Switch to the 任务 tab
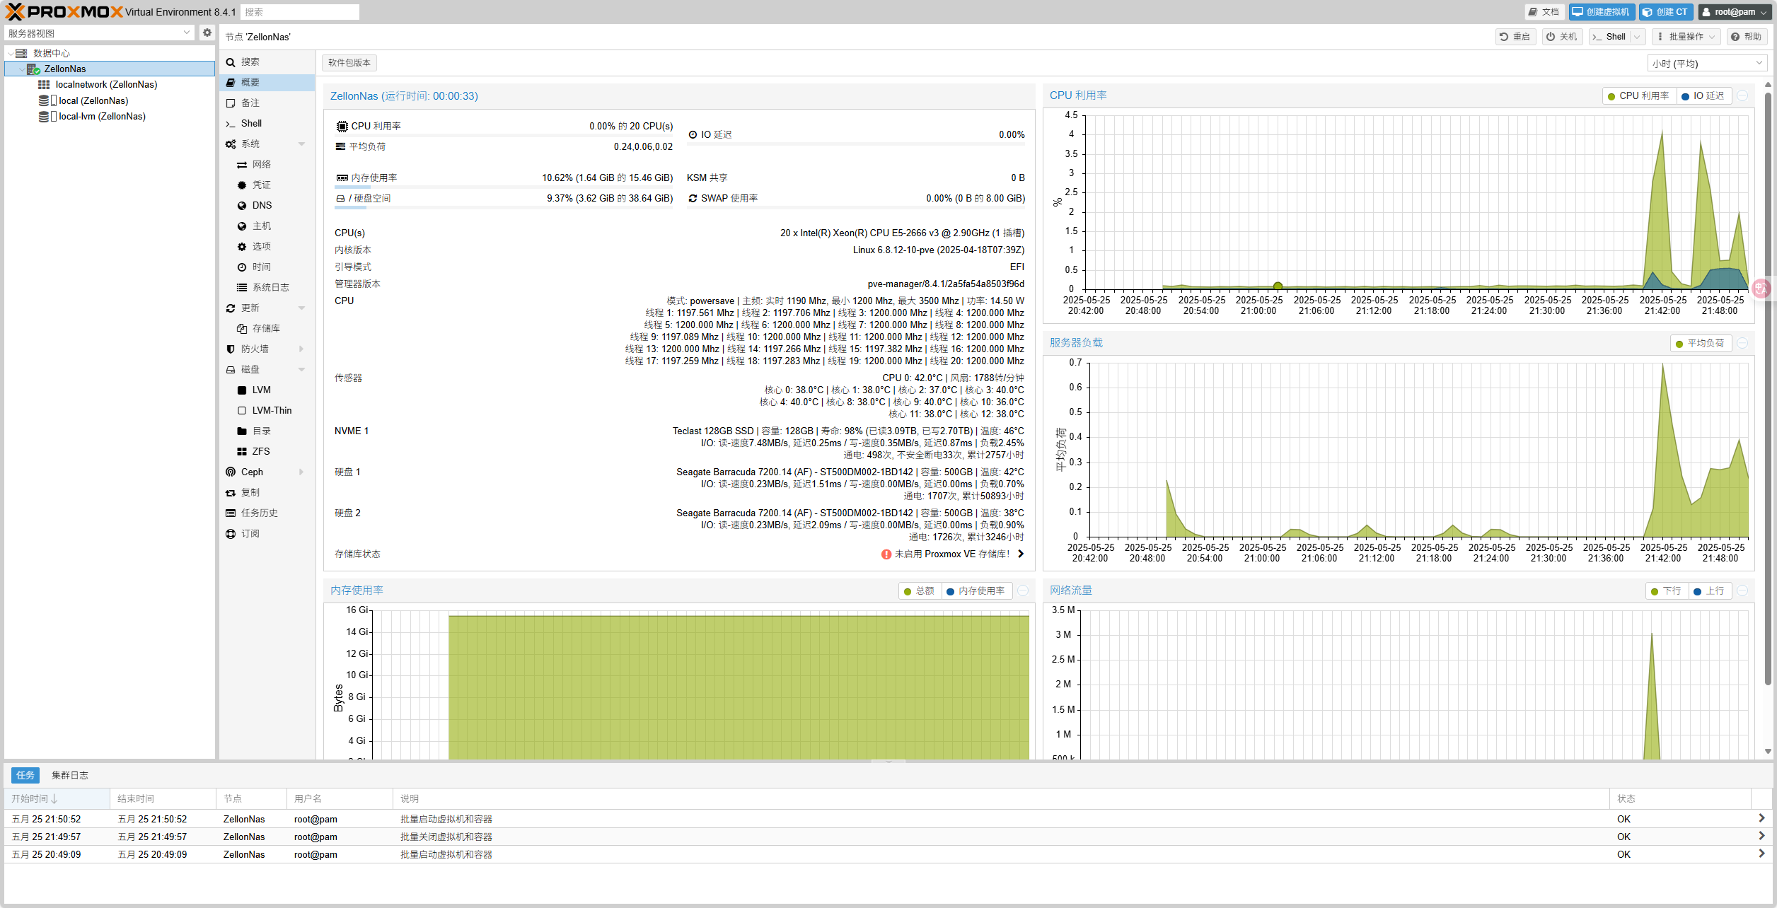Viewport: 1777px width, 908px height. [25, 776]
